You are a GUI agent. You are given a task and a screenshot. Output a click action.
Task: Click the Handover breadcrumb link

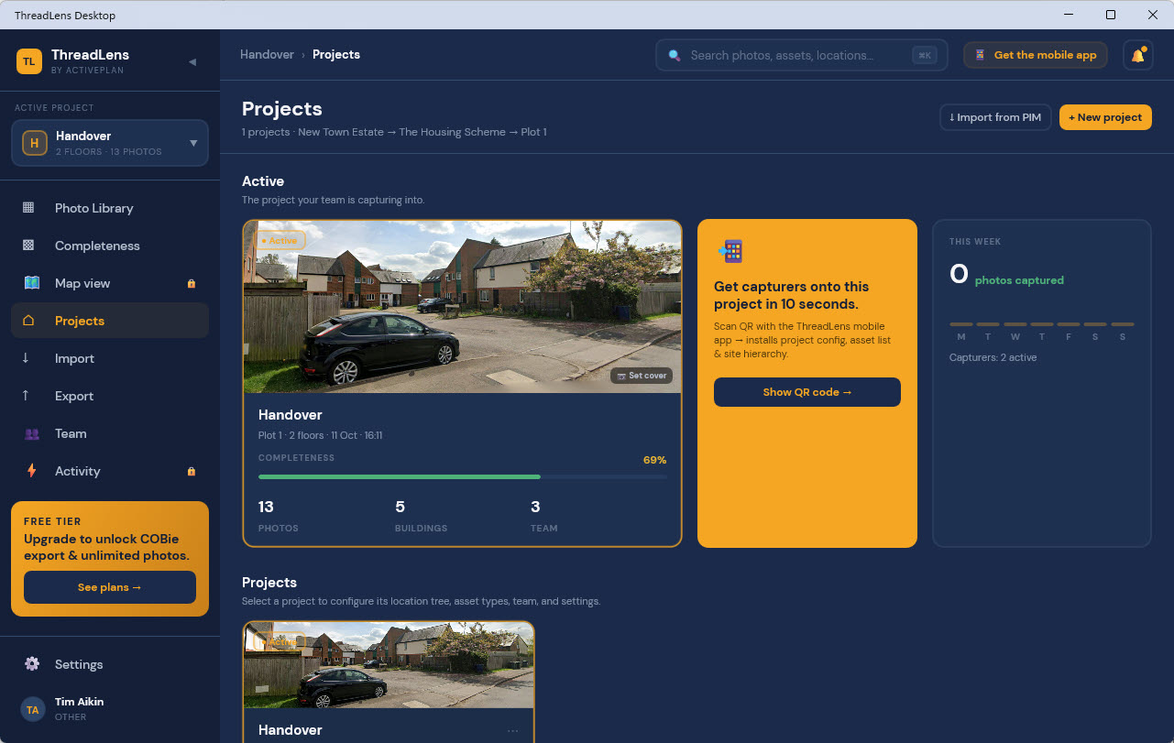point(267,55)
